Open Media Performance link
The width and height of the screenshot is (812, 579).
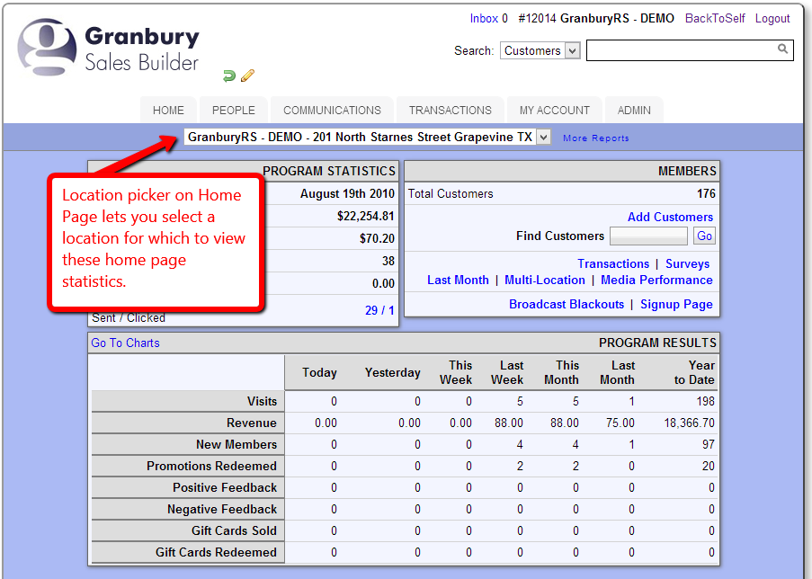[656, 281]
